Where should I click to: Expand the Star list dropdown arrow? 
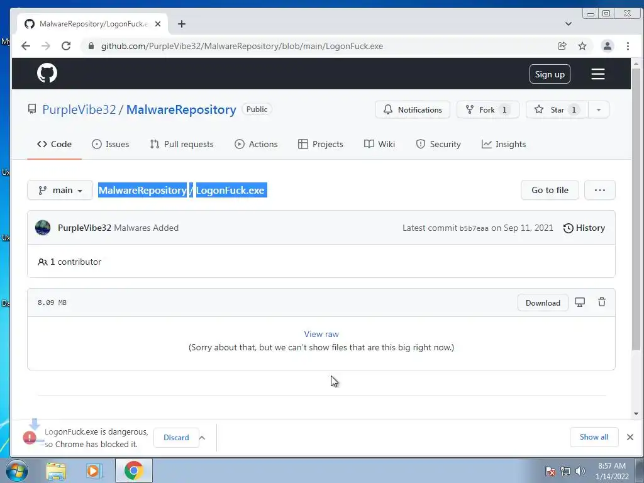599,109
